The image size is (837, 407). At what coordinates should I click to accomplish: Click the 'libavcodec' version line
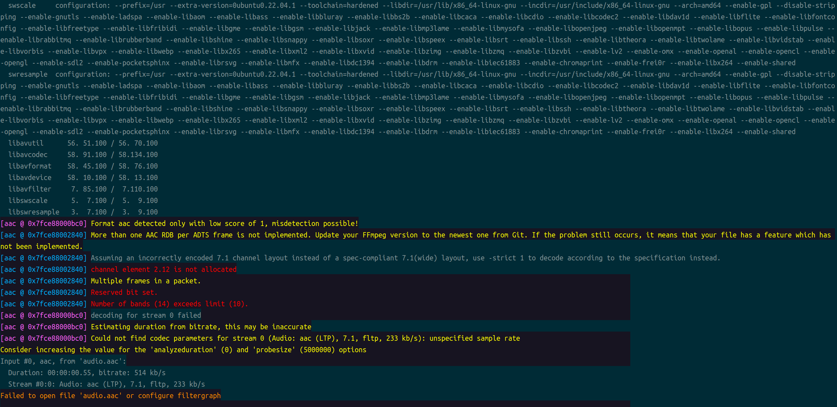click(x=83, y=155)
